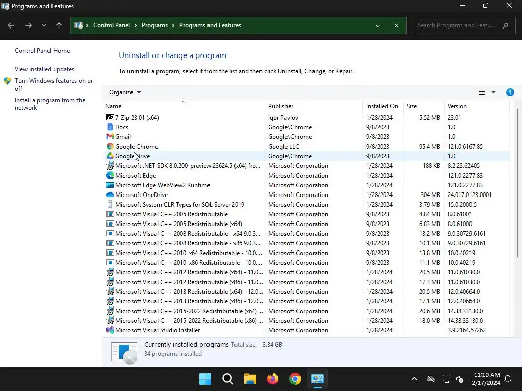This screenshot has width=522, height=391.
Task: Click the view options list icon
Action: [x=481, y=92]
